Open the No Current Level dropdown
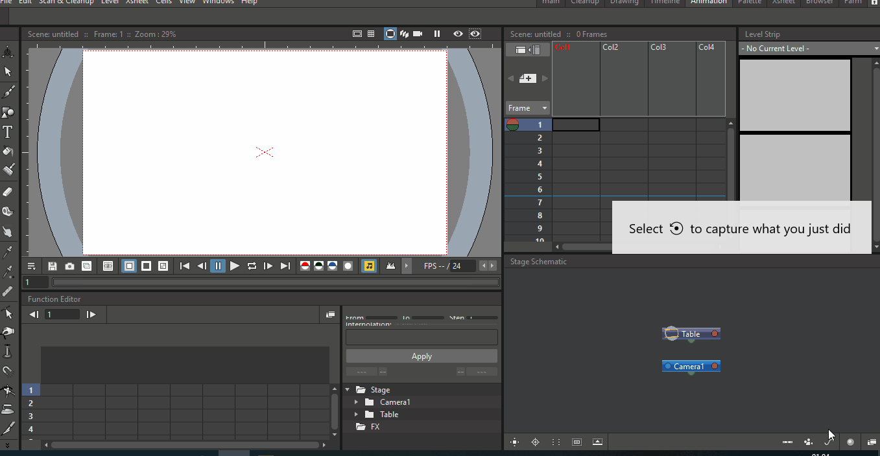Viewport: 880px width, 456px height. 808,48
